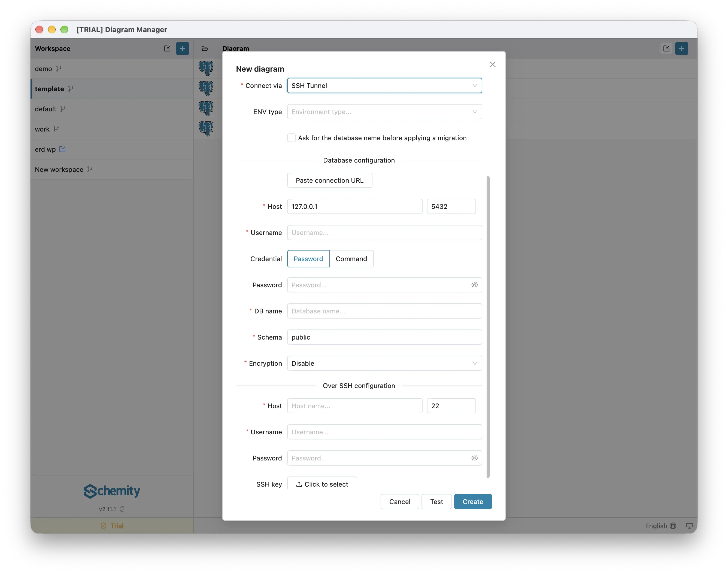This screenshot has width=728, height=574.
Task: Click the branch icon next to New workspace
Action: (x=90, y=169)
